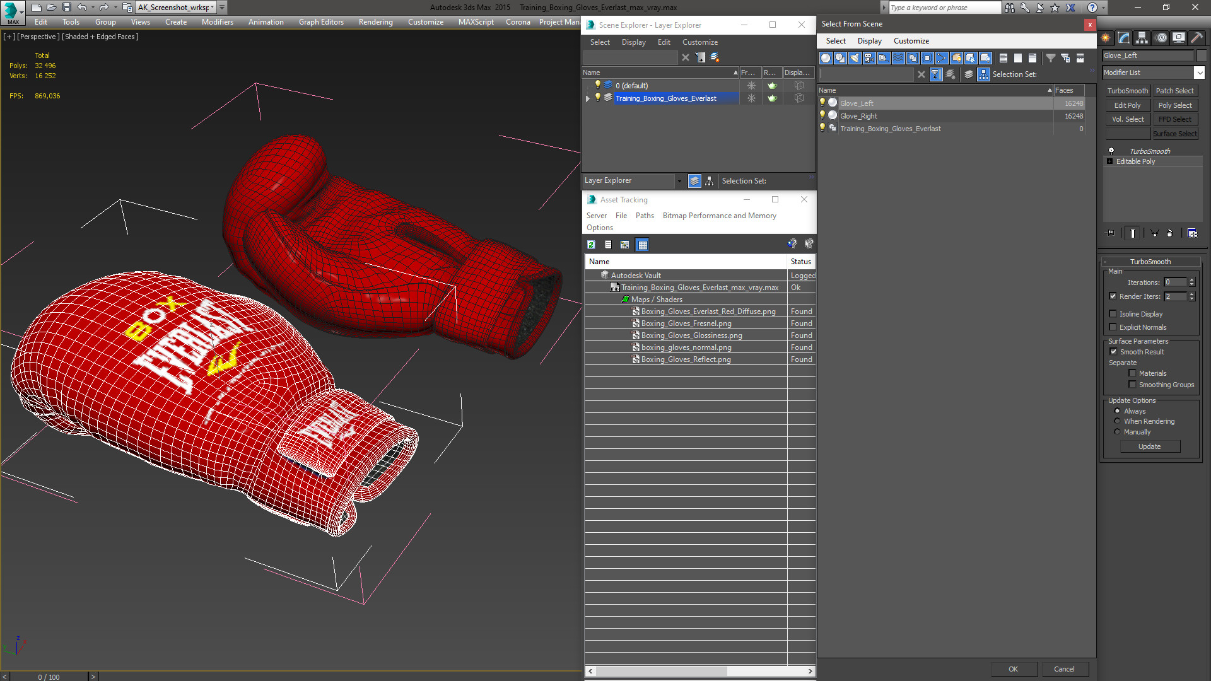The width and height of the screenshot is (1211, 681).
Task: Toggle Display Geometry filter in Select From Scene
Action: pos(826,58)
